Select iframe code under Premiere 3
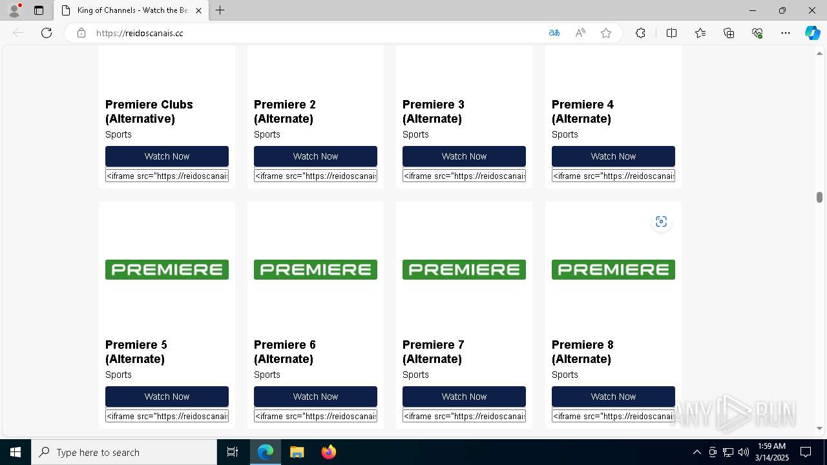This screenshot has width=827, height=465. (x=464, y=176)
